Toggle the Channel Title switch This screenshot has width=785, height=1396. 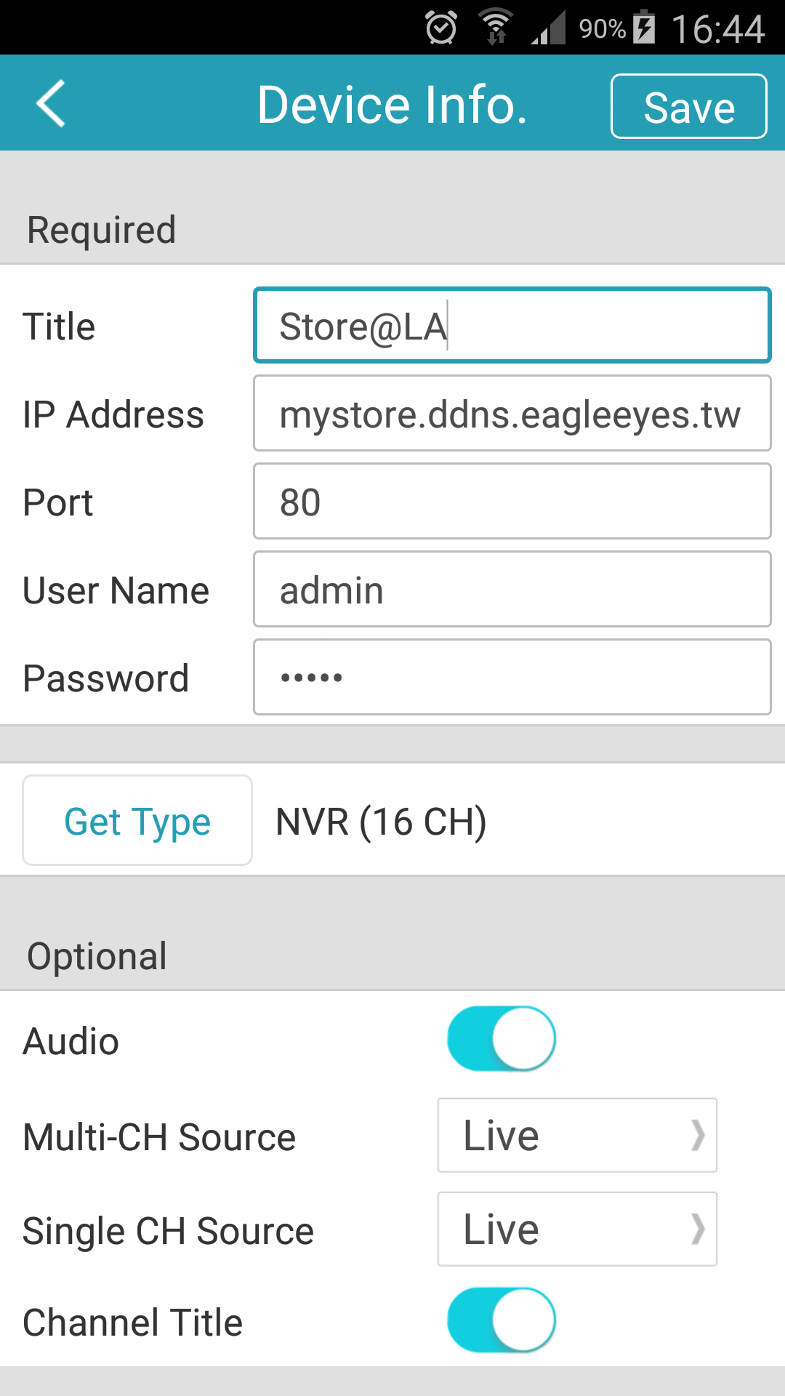(x=502, y=1320)
